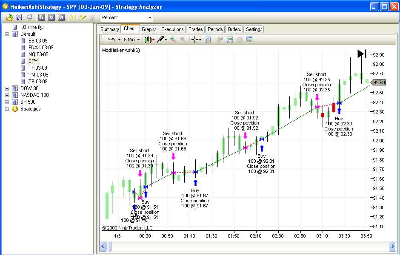The width and height of the screenshot is (400, 255).
Task: Maximize the Strategy Analyzer window
Action: [x=384, y=7]
